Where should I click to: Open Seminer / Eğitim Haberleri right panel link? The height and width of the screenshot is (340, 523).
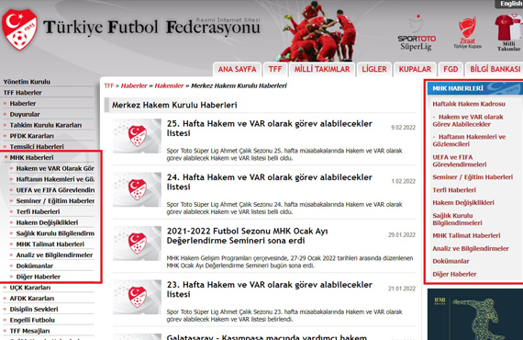click(473, 177)
